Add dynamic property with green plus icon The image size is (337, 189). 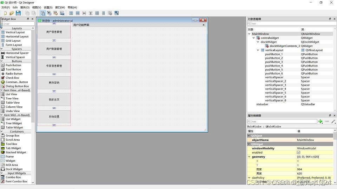[x=321, y=121]
